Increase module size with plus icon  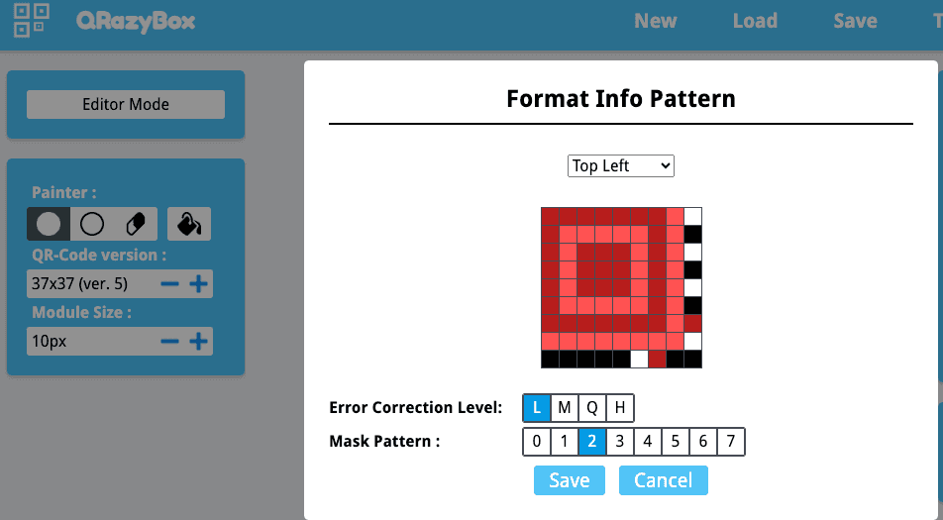199,342
